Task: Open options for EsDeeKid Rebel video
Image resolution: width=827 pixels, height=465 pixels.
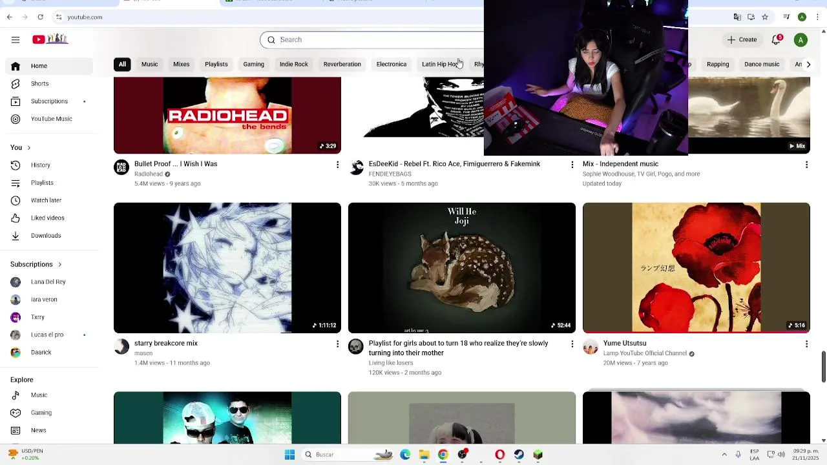Action: click(572, 165)
